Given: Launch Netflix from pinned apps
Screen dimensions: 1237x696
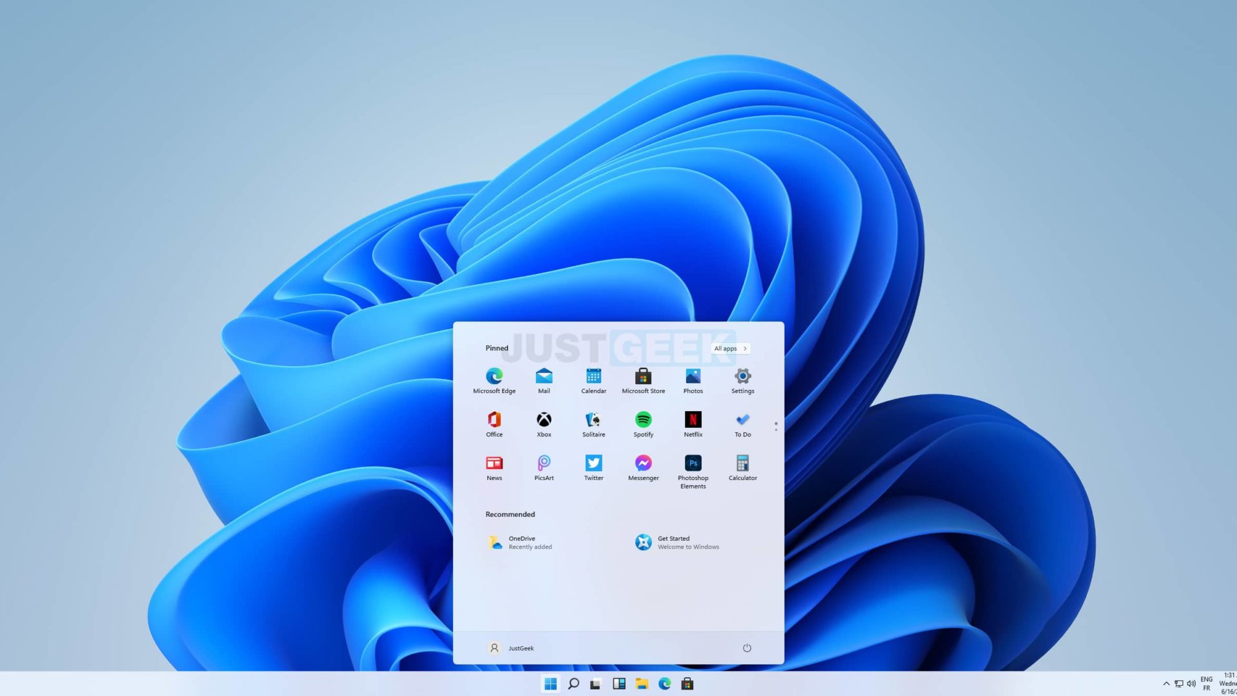Looking at the screenshot, I should (693, 425).
